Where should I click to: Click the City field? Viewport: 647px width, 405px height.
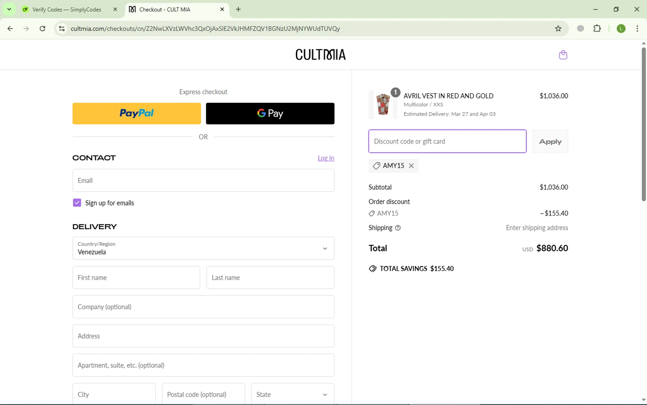point(114,394)
